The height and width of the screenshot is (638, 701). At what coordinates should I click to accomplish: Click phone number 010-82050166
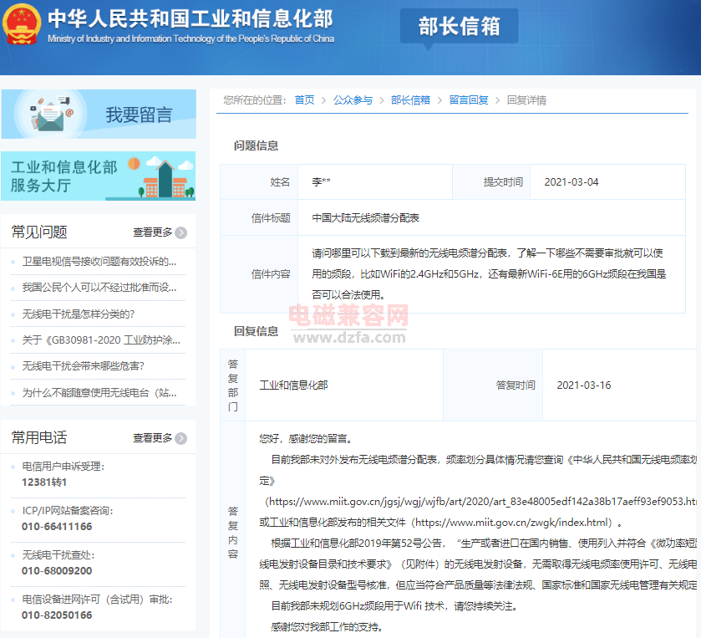click(x=57, y=615)
